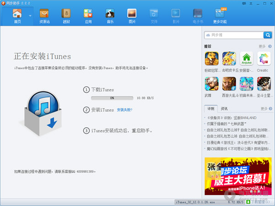Viewport: 275px width, 206px height.
Task: Click the iTunes download progress bar
Action: pyautogui.click(x=112, y=98)
